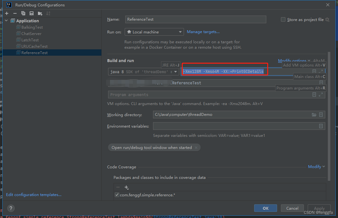Image resolution: width=338 pixels, height=218 pixels.
Task: Open the VM options list editor icon
Action: (314, 71)
